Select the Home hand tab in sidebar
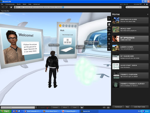This screenshot has height=113, width=150. click(x=109, y=24)
